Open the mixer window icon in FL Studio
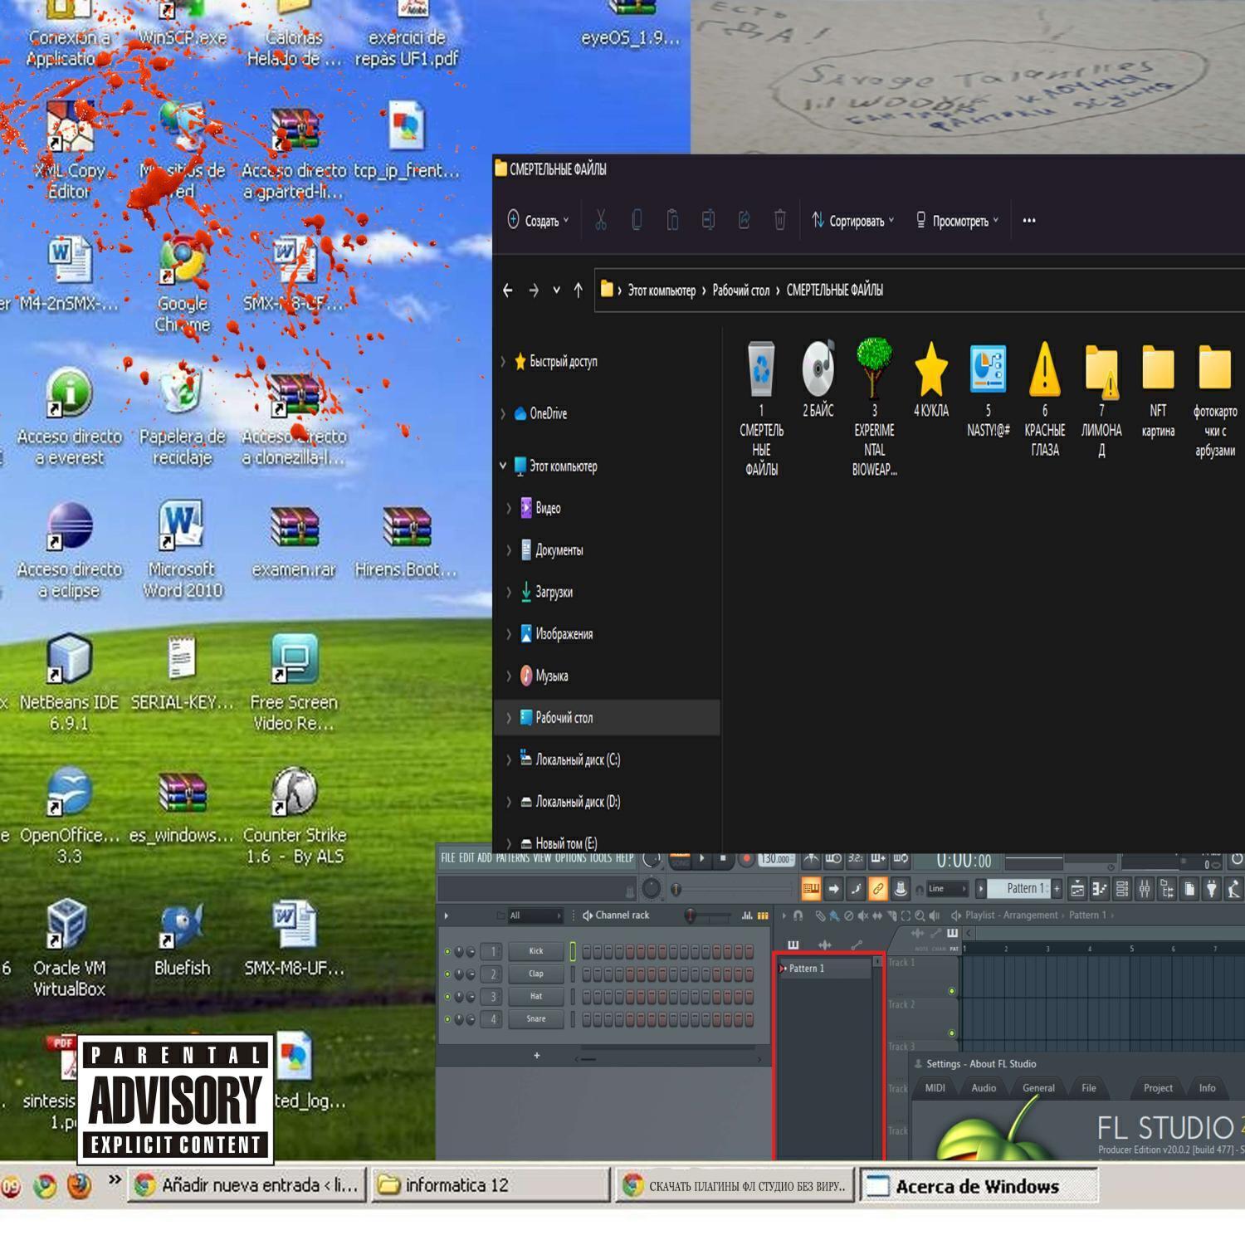The image size is (1245, 1245). pyautogui.click(x=1145, y=890)
